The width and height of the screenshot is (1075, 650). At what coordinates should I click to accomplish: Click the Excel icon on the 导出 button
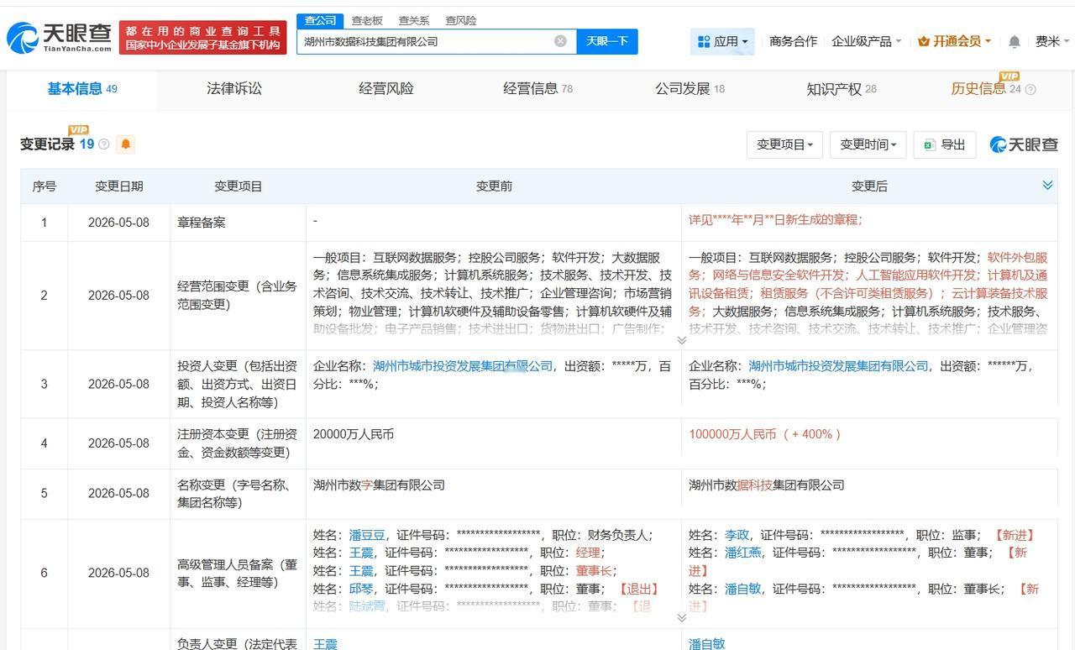(929, 144)
